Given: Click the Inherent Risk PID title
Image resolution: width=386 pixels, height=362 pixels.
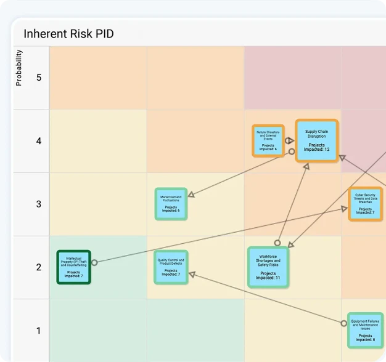Looking at the screenshot, I should pyautogui.click(x=68, y=34).
